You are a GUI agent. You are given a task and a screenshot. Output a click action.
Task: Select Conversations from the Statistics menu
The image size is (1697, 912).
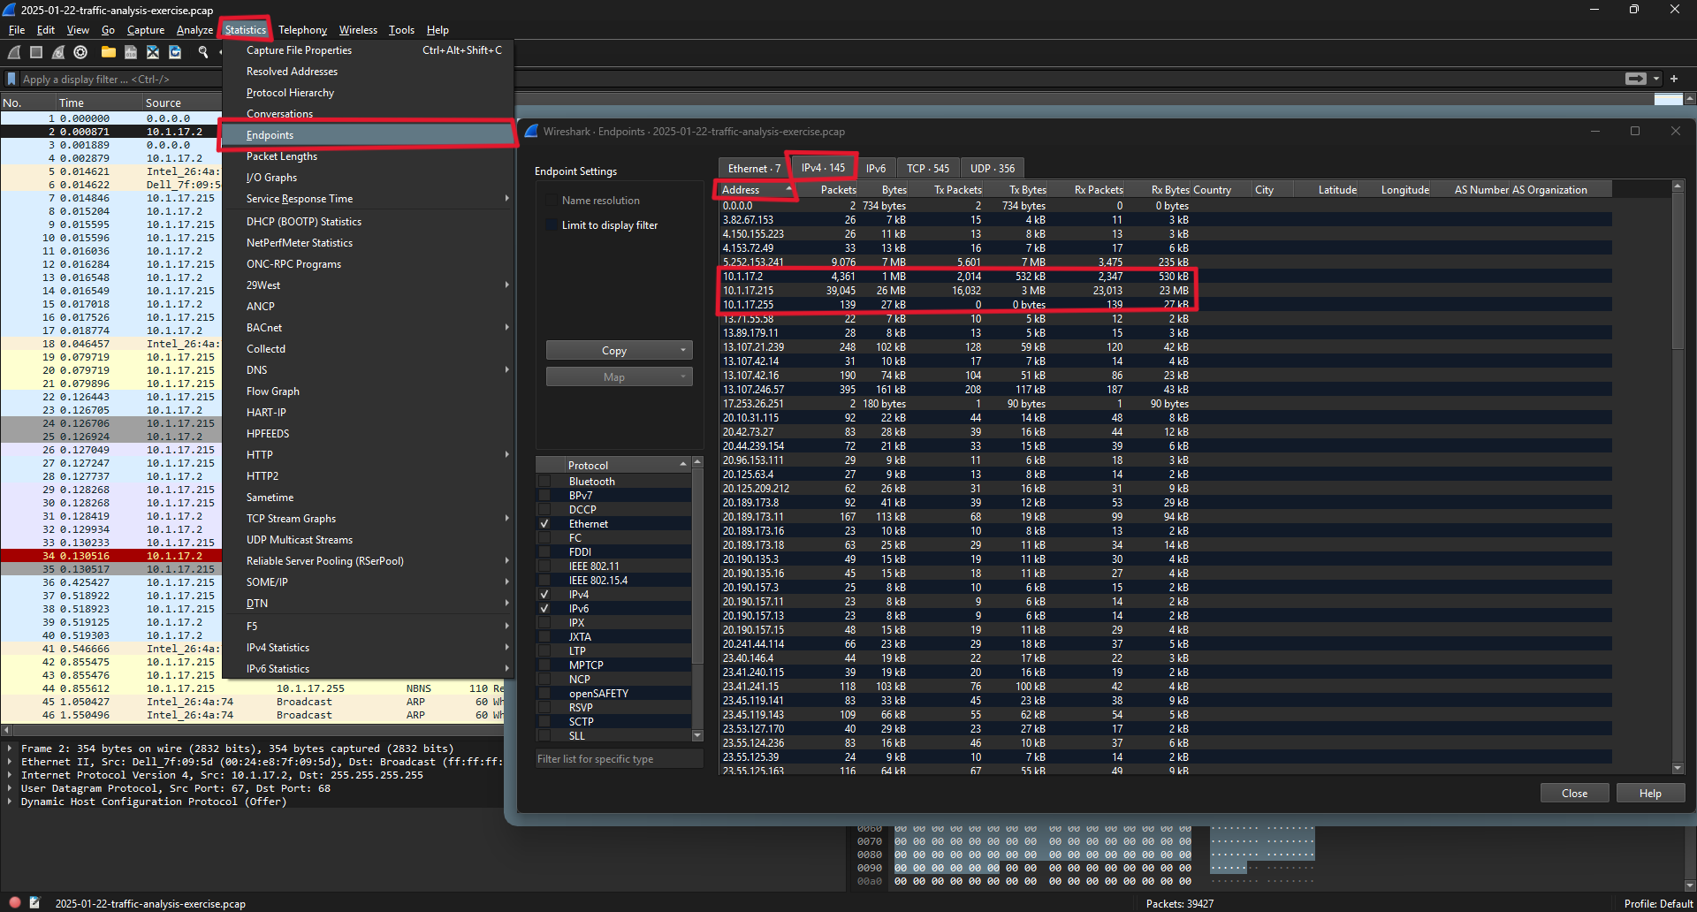[279, 114]
